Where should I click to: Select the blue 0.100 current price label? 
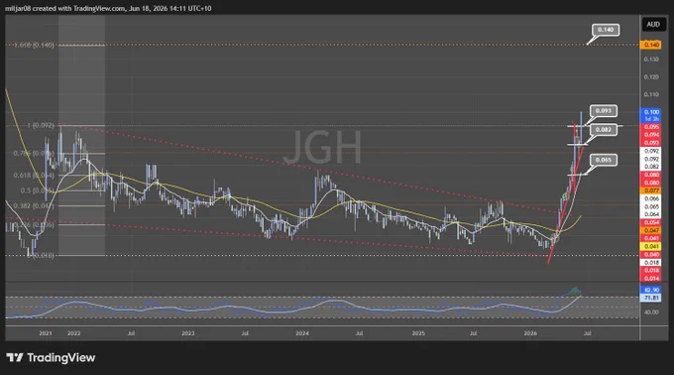[x=651, y=115]
